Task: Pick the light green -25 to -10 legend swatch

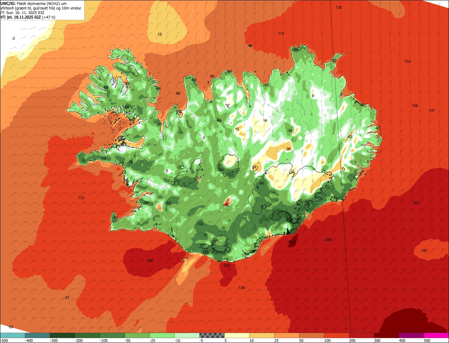Action: coord(162,335)
